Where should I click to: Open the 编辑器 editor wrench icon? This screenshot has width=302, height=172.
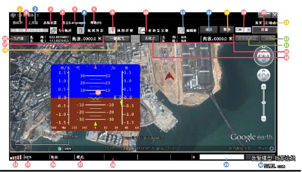pyautogui.click(x=181, y=30)
